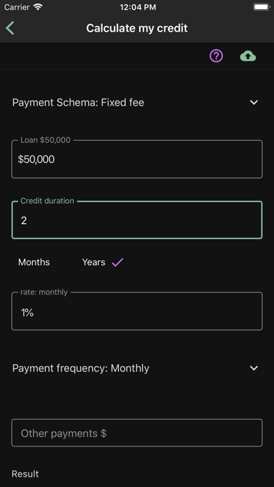Screen dimensions: 274x487
Task: Select Months as duration unit
Action: pos(34,262)
